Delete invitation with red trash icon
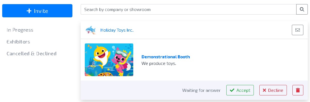310x102 pixels. tap(298, 90)
